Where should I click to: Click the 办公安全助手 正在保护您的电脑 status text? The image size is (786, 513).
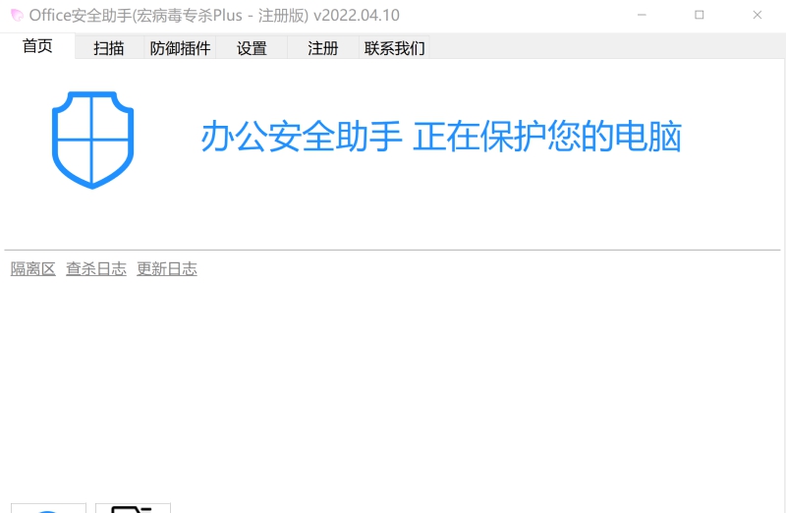(441, 137)
